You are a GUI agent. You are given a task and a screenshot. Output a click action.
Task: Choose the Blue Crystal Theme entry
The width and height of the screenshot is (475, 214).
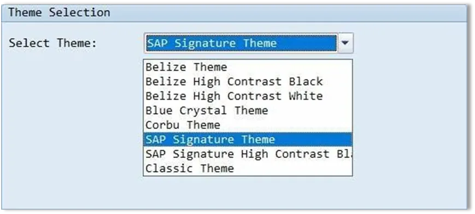point(248,111)
